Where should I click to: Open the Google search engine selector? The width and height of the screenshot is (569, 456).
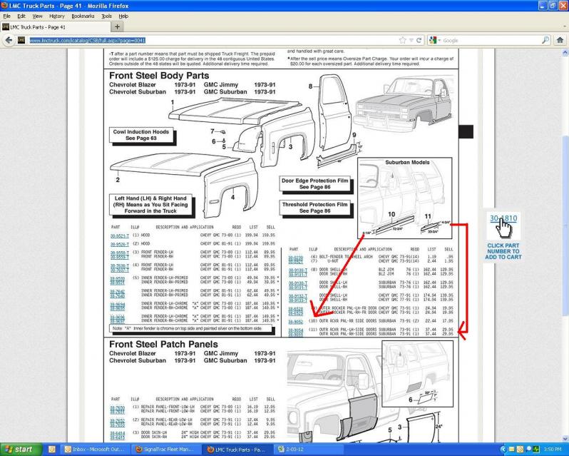435,40
